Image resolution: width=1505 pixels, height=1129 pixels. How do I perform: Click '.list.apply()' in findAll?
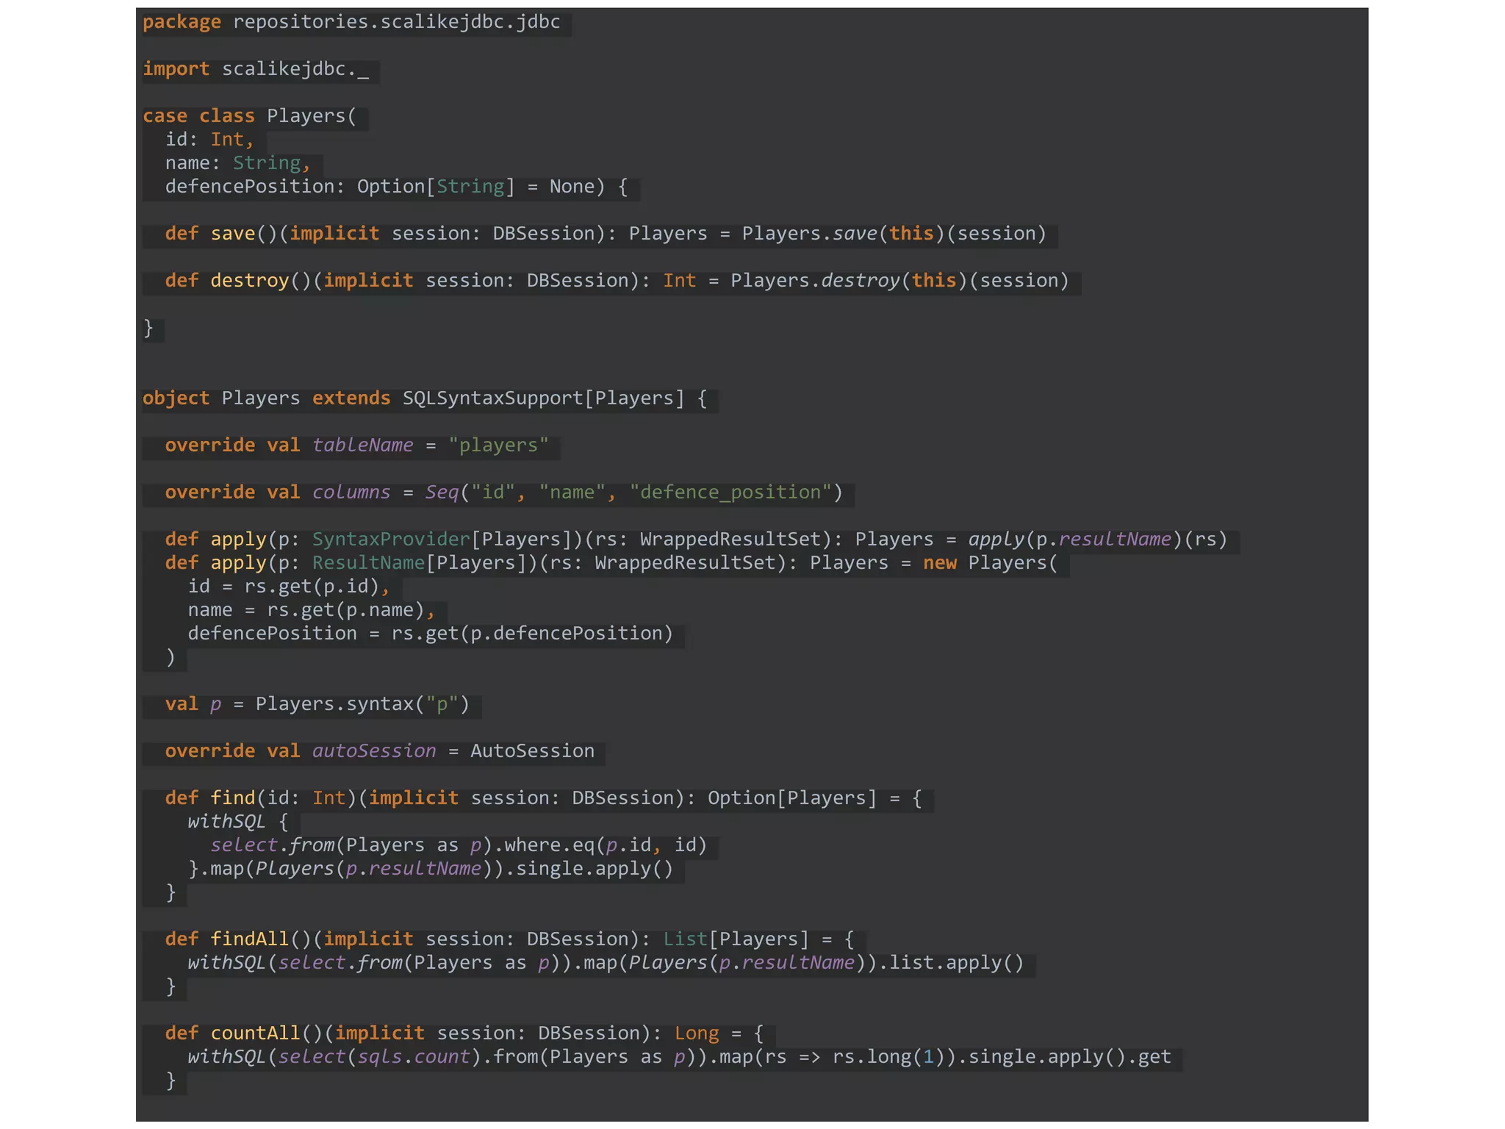[951, 963]
